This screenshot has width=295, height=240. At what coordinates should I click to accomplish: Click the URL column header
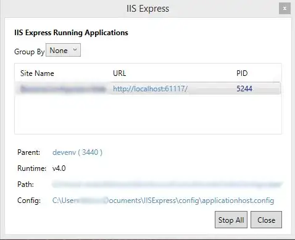pos(119,73)
